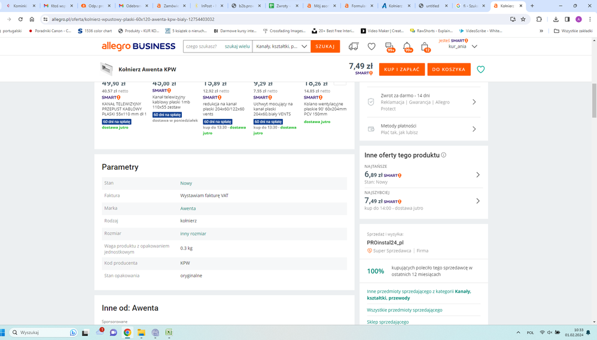
Task: Open Najszybciej offer 7,49 zł
Action: point(424,201)
